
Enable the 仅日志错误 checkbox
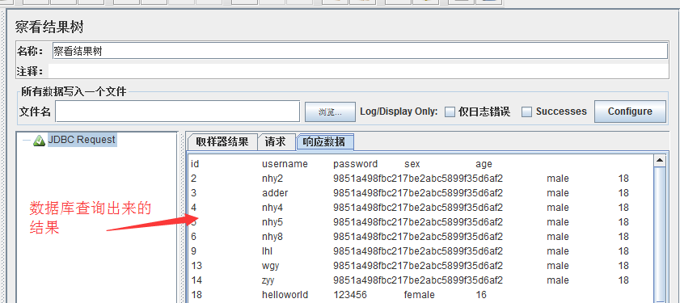point(450,112)
